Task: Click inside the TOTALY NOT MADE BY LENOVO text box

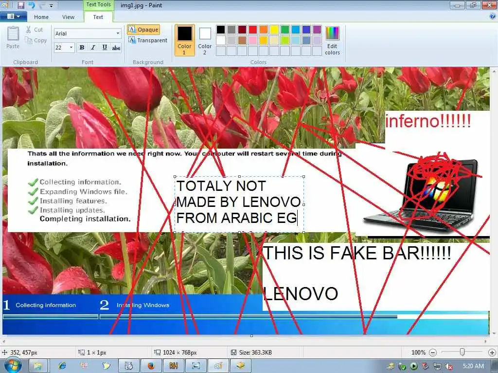Action: click(x=239, y=204)
